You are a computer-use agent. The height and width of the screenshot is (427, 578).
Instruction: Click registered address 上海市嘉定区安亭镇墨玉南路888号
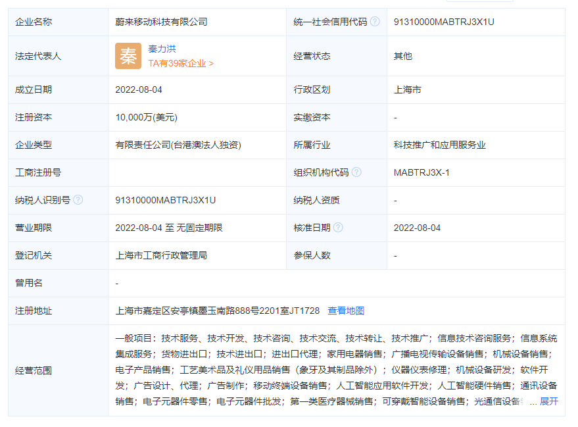pos(217,311)
